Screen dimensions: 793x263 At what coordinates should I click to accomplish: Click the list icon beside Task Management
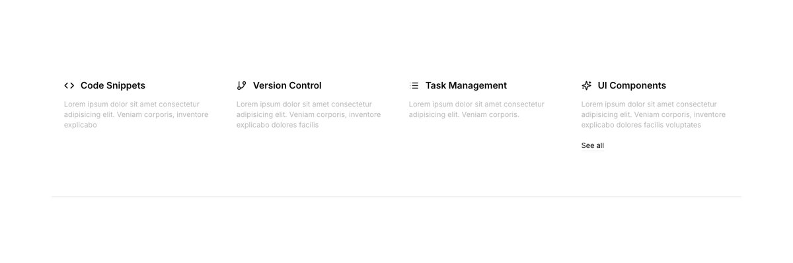(414, 85)
